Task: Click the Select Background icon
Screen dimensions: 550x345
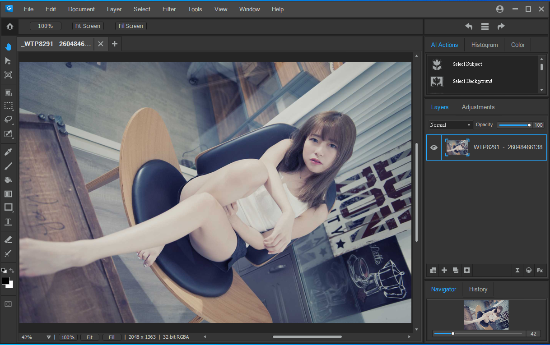Action: coord(437,81)
